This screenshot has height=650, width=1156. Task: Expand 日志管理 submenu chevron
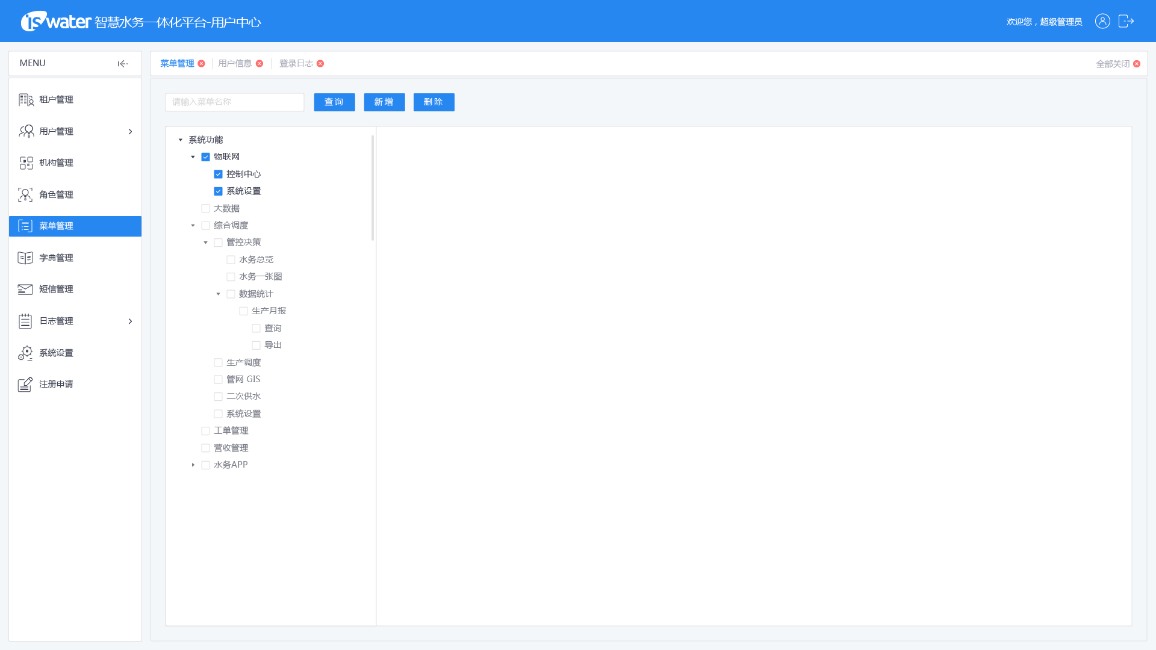(x=130, y=321)
